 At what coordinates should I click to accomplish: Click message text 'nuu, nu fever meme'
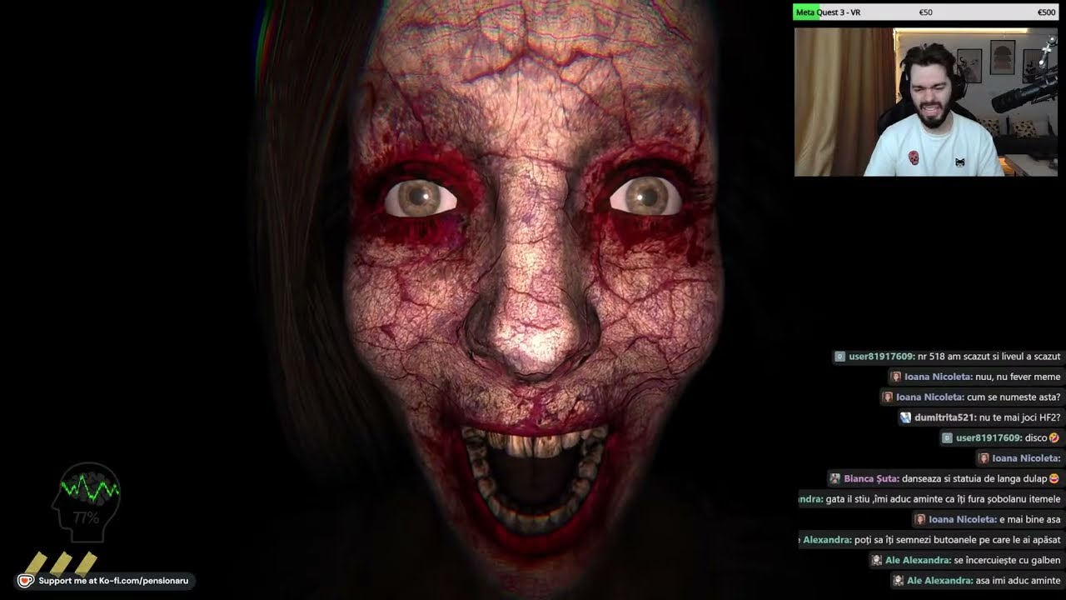click(x=1018, y=377)
